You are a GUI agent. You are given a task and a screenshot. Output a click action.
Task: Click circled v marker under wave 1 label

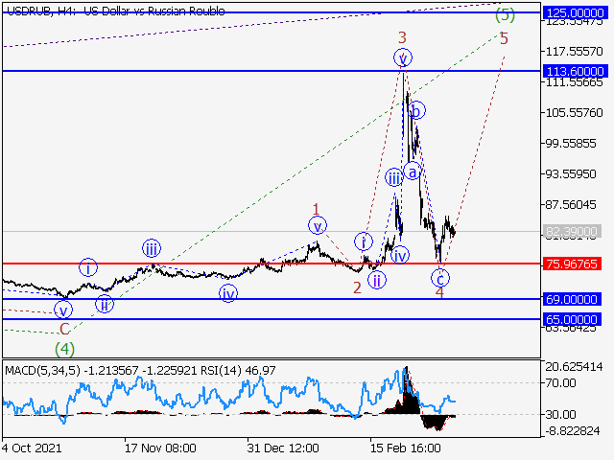click(318, 226)
